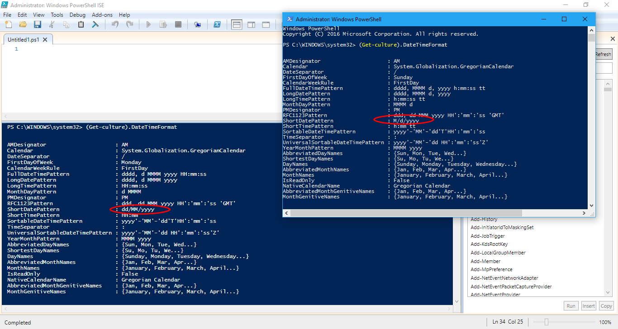
Task: Click the ISE window title bar icon
Action: (5, 5)
